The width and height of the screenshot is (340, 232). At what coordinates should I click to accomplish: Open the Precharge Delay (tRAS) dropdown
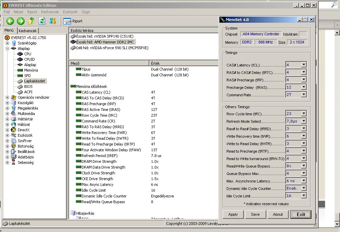pos(304,87)
